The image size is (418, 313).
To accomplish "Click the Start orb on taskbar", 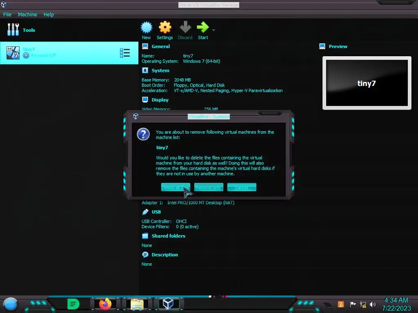I will pyautogui.click(x=10, y=304).
